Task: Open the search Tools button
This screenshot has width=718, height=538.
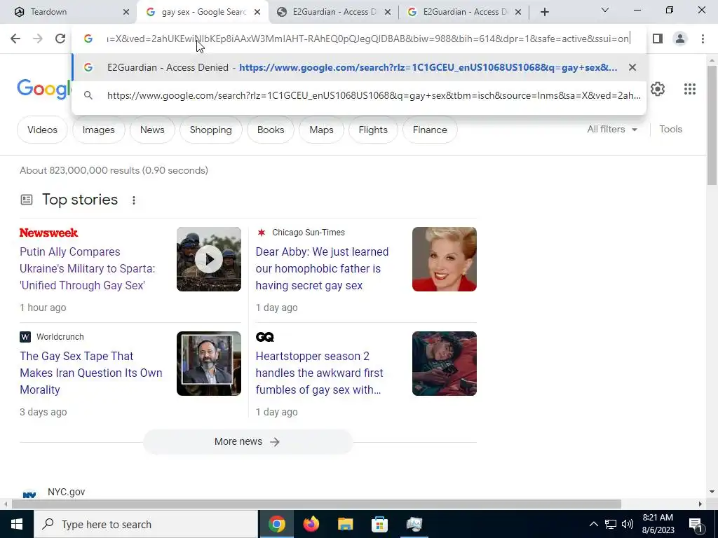Action: coord(671,130)
